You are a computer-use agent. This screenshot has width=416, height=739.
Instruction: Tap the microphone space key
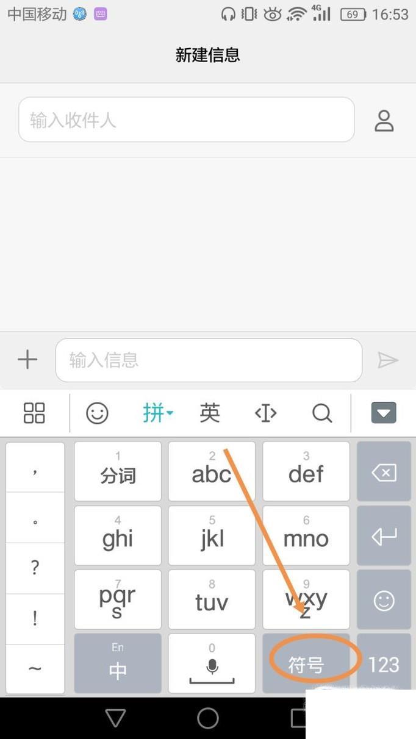click(x=212, y=663)
